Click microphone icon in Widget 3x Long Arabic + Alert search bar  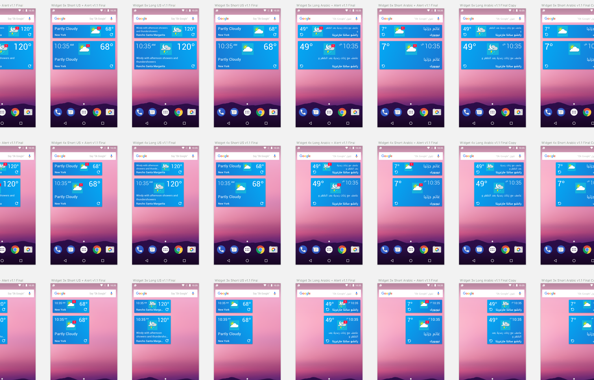[357, 293]
